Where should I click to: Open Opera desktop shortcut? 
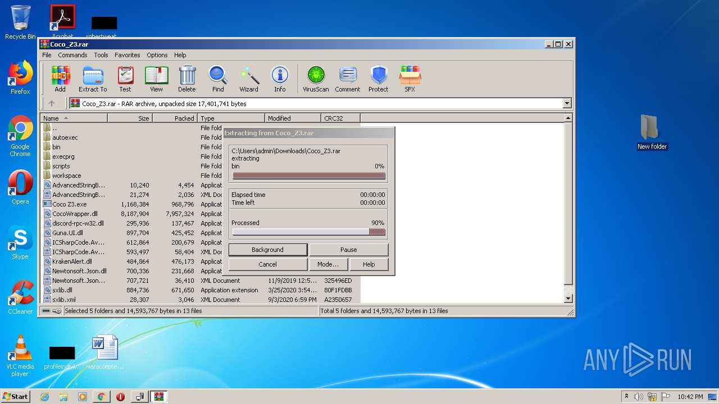tap(20, 187)
